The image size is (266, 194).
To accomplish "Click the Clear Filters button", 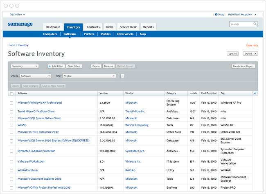I will click(74, 66).
